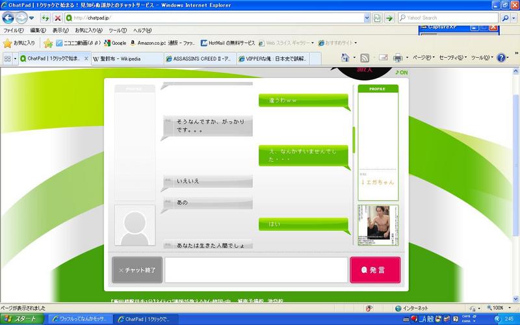
Task: Switch to the 聖骸布 Wikipedia tab
Action: click(127, 58)
